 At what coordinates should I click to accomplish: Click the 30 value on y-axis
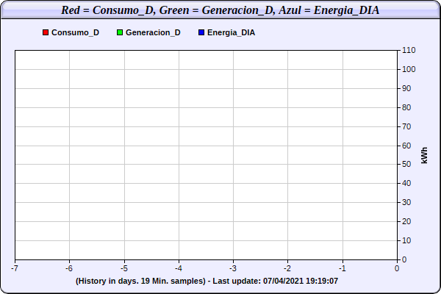pyautogui.click(x=406, y=202)
